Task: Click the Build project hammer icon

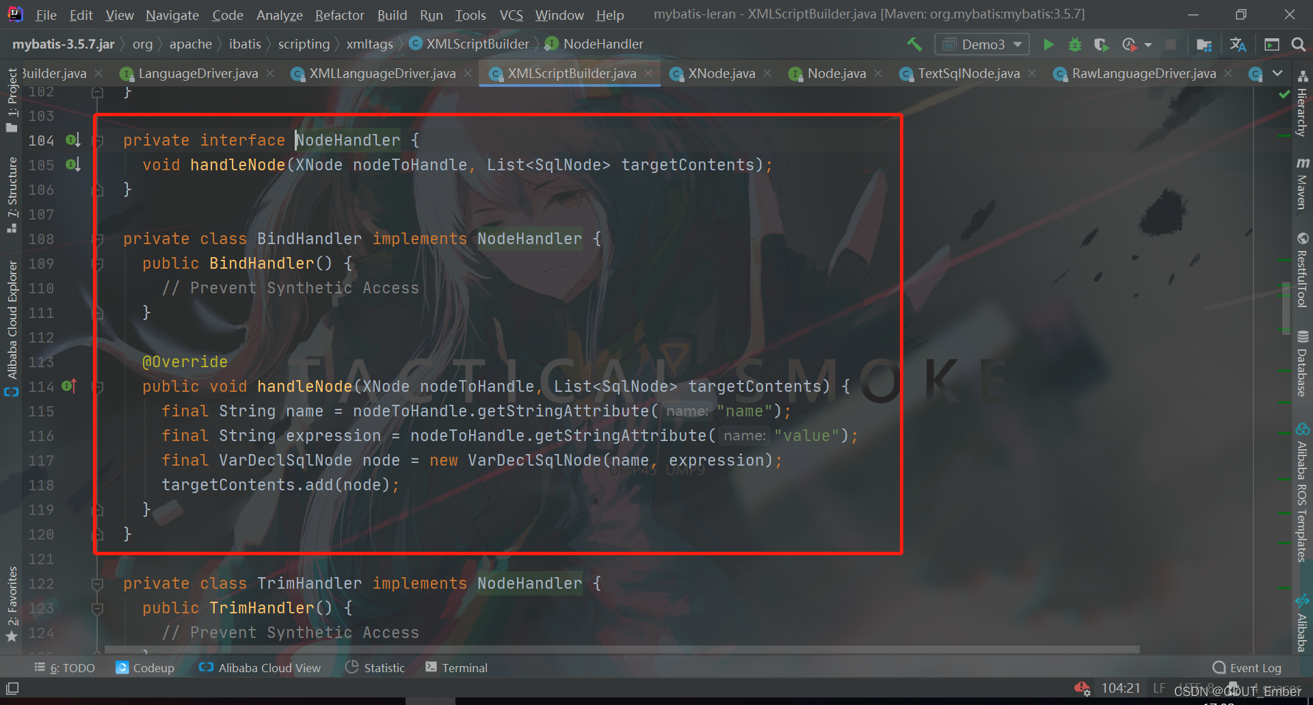Action: [x=914, y=44]
